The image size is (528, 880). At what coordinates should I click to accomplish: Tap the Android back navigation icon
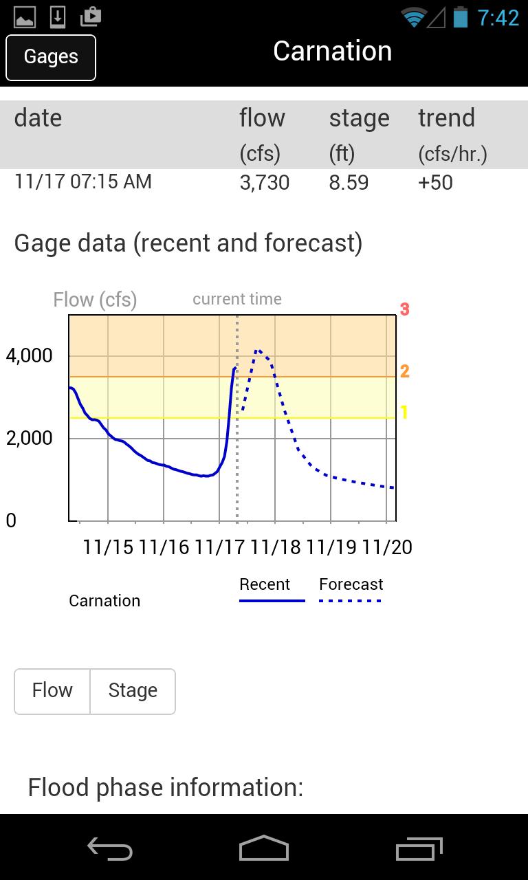110,849
